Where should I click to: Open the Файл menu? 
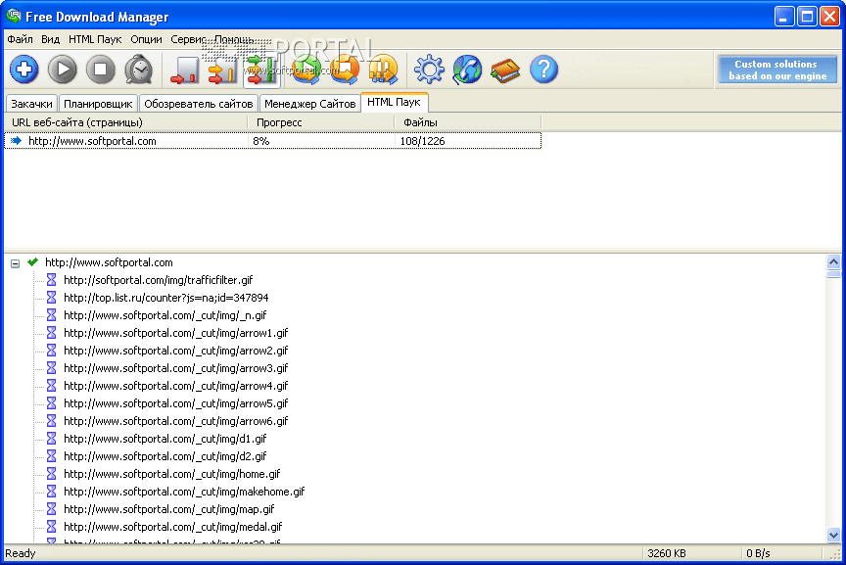(20, 39)
